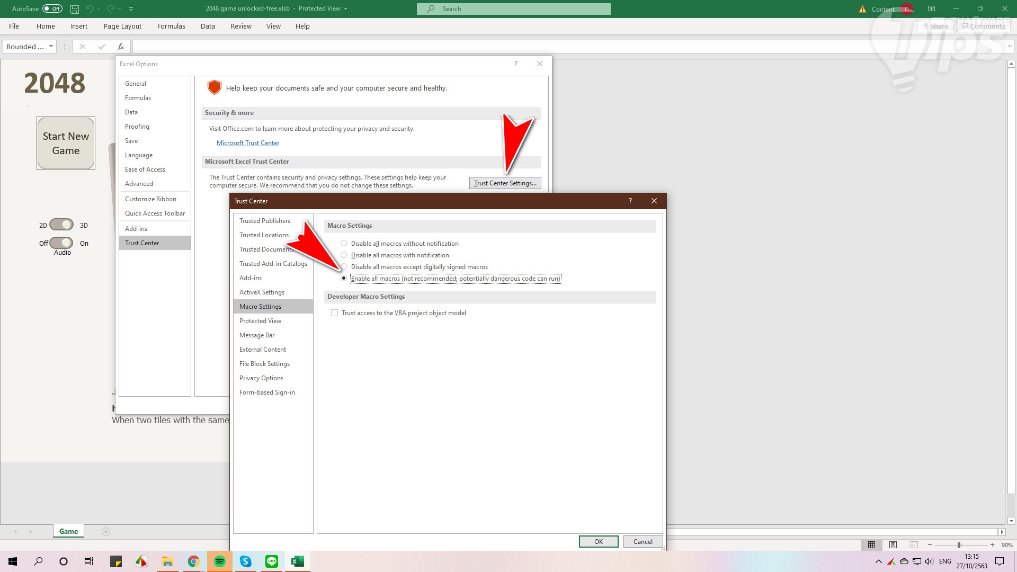1017x572 pixels.
Task: Open Skype from the taskbar
Action: (245, 561)
